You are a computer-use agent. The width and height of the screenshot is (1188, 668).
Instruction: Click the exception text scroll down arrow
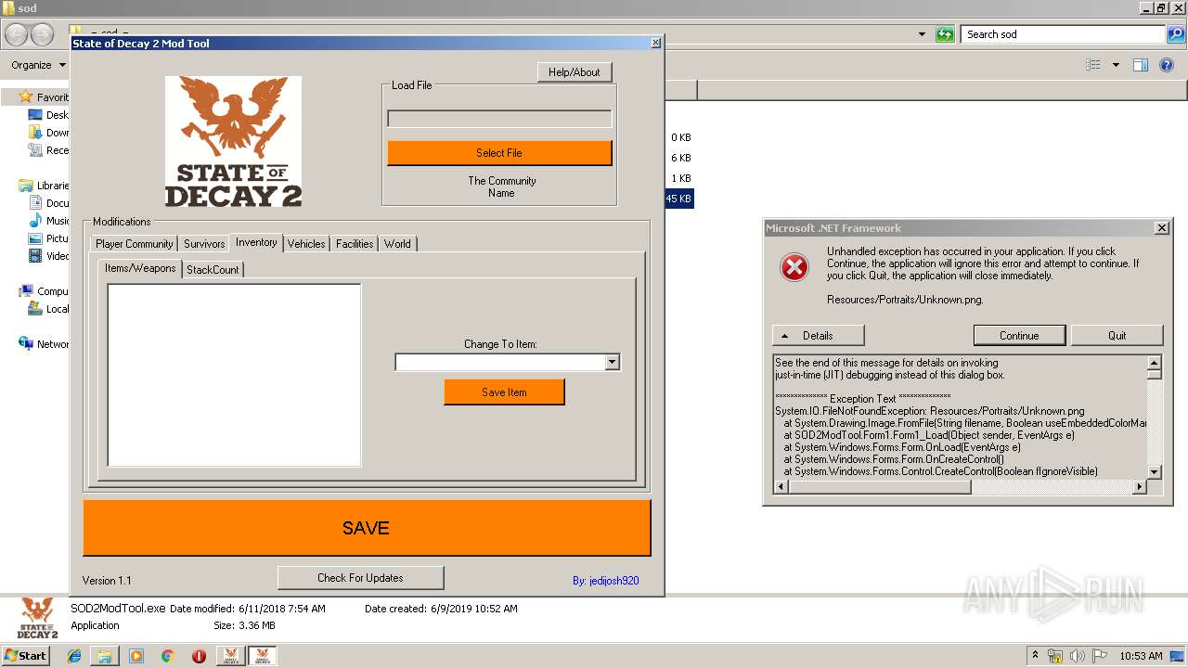(x=1155, y=471)
